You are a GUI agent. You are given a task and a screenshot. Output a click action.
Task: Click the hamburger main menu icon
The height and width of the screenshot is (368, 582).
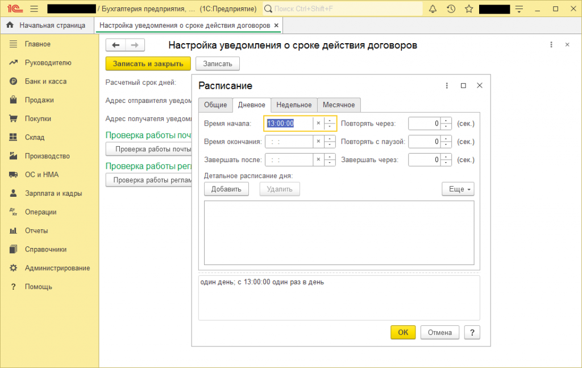[34, 9]
